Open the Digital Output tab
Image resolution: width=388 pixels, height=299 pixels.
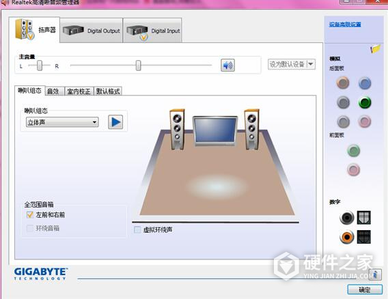(x=92, y=31)
